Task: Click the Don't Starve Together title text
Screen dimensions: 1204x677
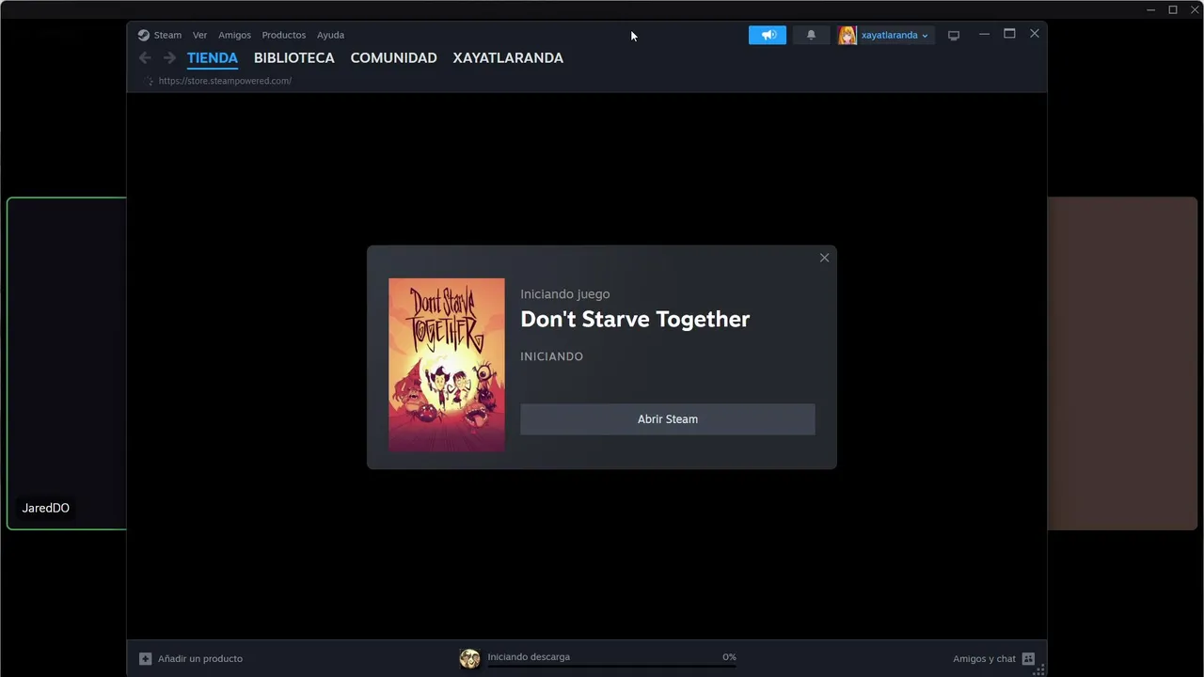Action: [x=635, y=319]
